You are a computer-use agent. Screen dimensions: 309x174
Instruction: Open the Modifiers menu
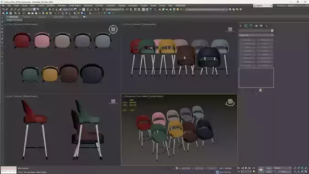point(51,5)
